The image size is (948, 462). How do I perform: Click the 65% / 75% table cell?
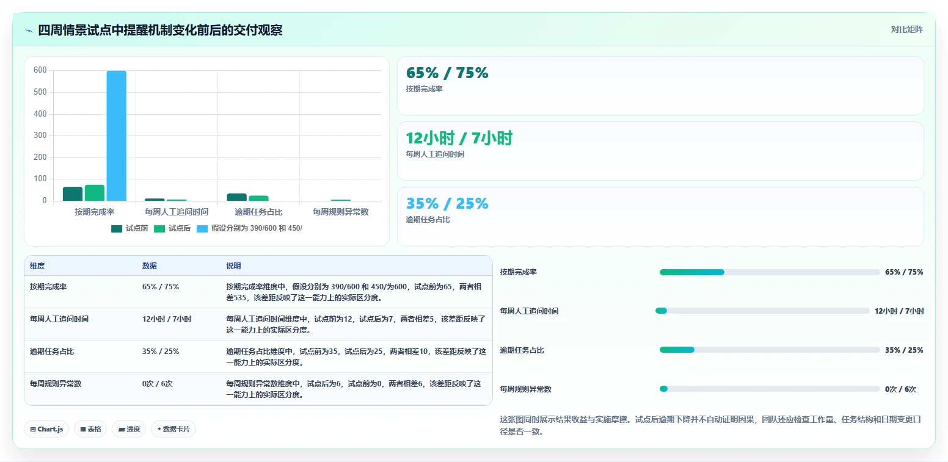pos(180,292)
